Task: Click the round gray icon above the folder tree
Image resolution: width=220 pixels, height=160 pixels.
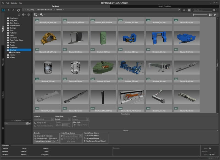Action: (x=29, y=15)
